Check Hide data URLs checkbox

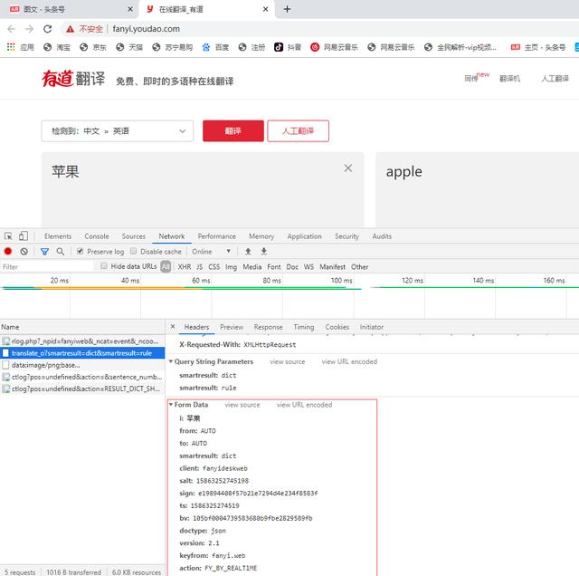coord(104,266)
